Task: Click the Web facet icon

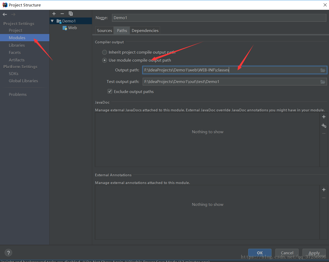Action: coord(65,28)
